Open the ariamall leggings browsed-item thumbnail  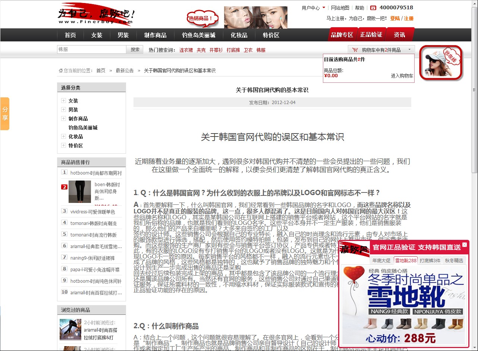[x=70, y=330]
